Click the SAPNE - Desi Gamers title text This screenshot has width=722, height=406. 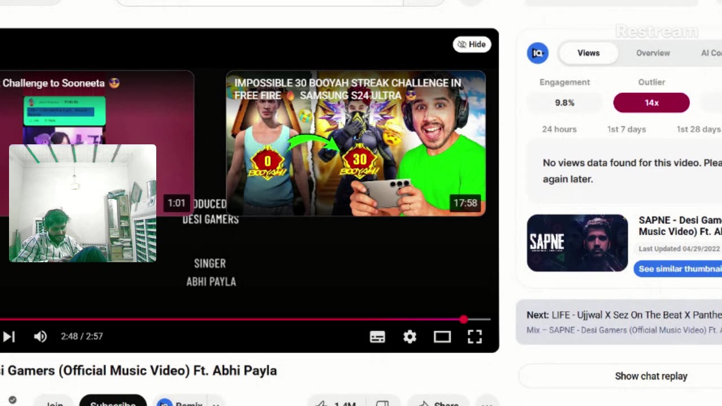[x=680, y=226]
